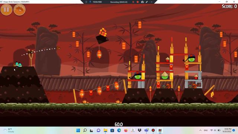Open Microsoft Teams from the taskbar
This screenshot has width=238, height=134.
tap(146, 130)
